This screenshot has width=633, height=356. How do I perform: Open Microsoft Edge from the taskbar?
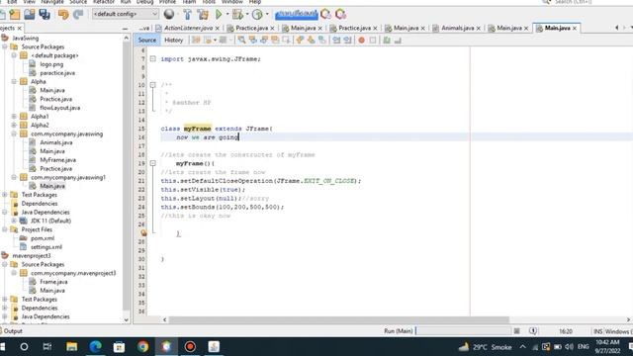tap(95, 347)
